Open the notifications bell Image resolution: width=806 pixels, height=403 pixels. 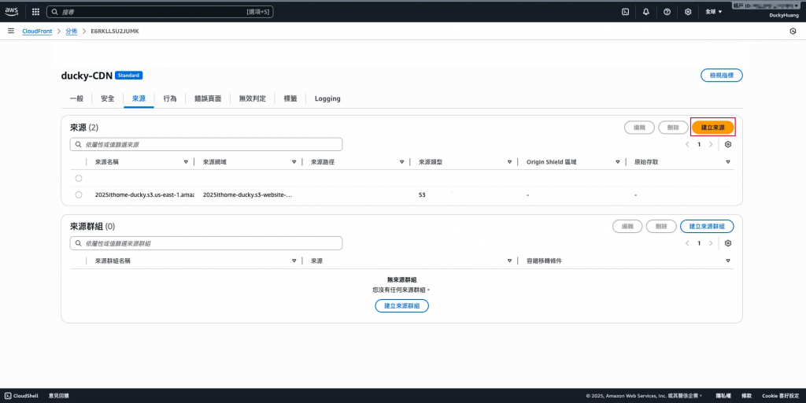[646, 11]
